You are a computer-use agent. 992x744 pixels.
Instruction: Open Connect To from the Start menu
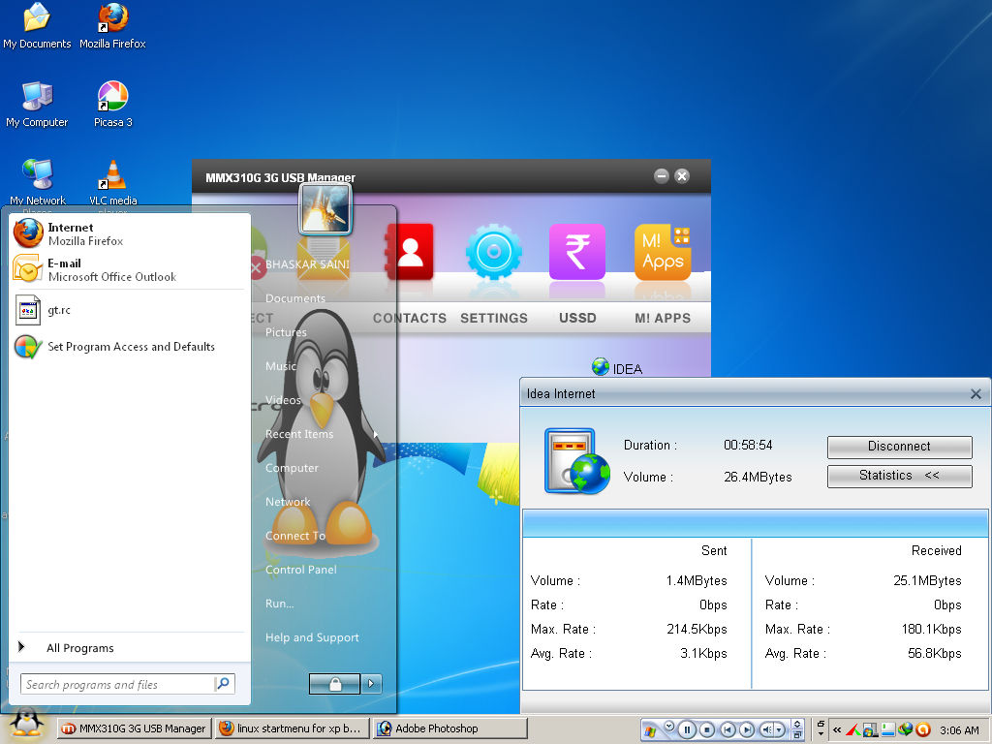click(294, 535)
